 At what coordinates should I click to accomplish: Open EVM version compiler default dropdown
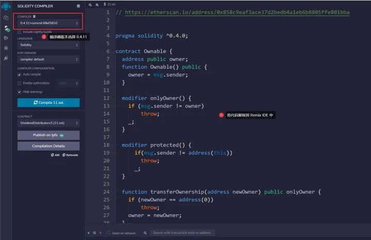[48, 60]
